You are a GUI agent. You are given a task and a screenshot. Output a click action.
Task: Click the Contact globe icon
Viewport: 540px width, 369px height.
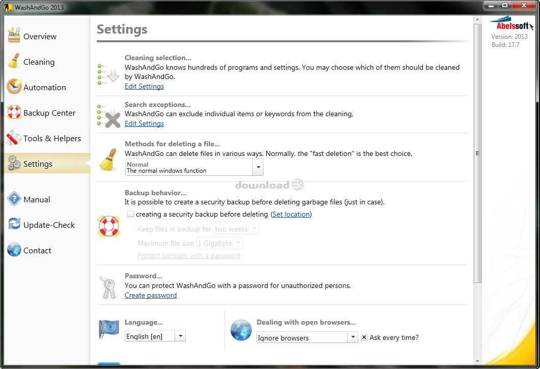coord(14,250)
